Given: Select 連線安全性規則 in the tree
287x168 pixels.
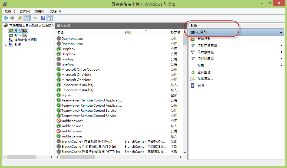Looking at the screenshot, I should [x=26, y=40].
